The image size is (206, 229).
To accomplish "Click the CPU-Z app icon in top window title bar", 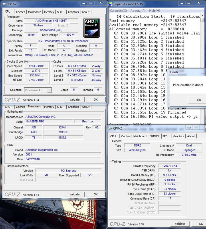I will pos(5,4).
